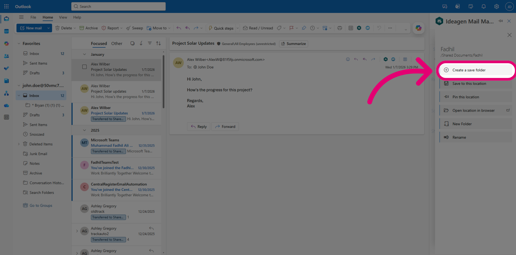516x255 pixels.
Task: Click the Pin message icon in ribbon
Action: pos(304,28)
